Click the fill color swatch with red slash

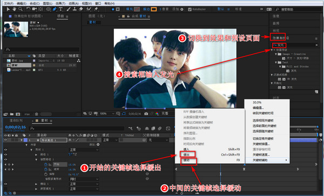(x=137, y=9)
